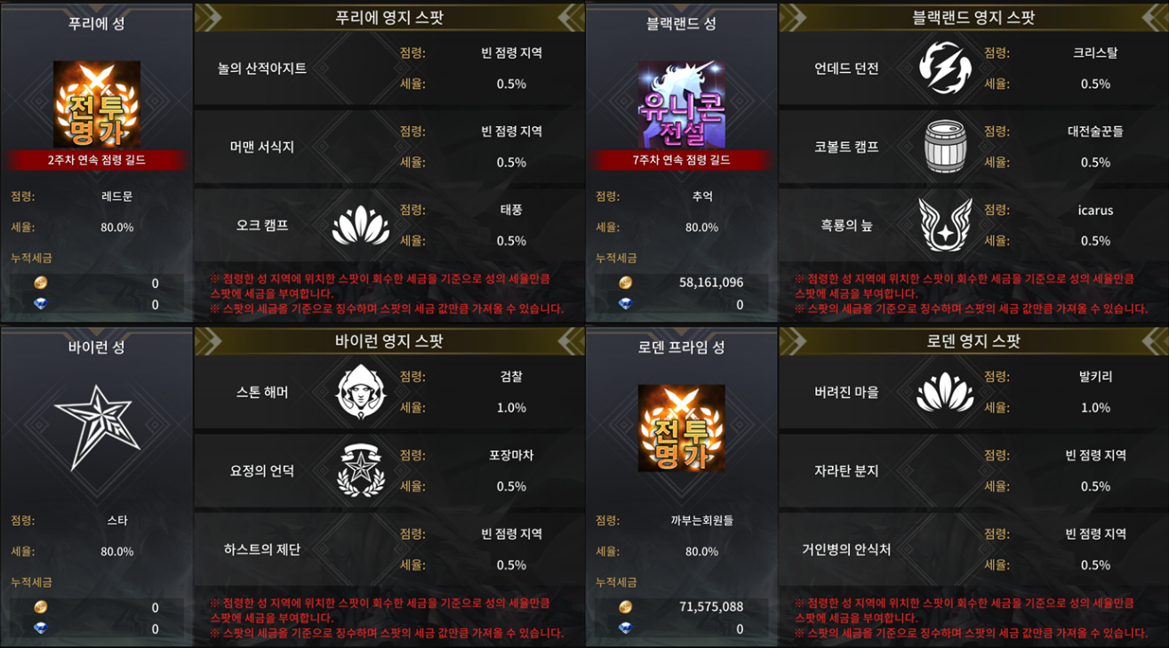Viewport: 1169px width, 648px height.
Task: Click the star emblem under 바이런 성
Action: (97, 428)
